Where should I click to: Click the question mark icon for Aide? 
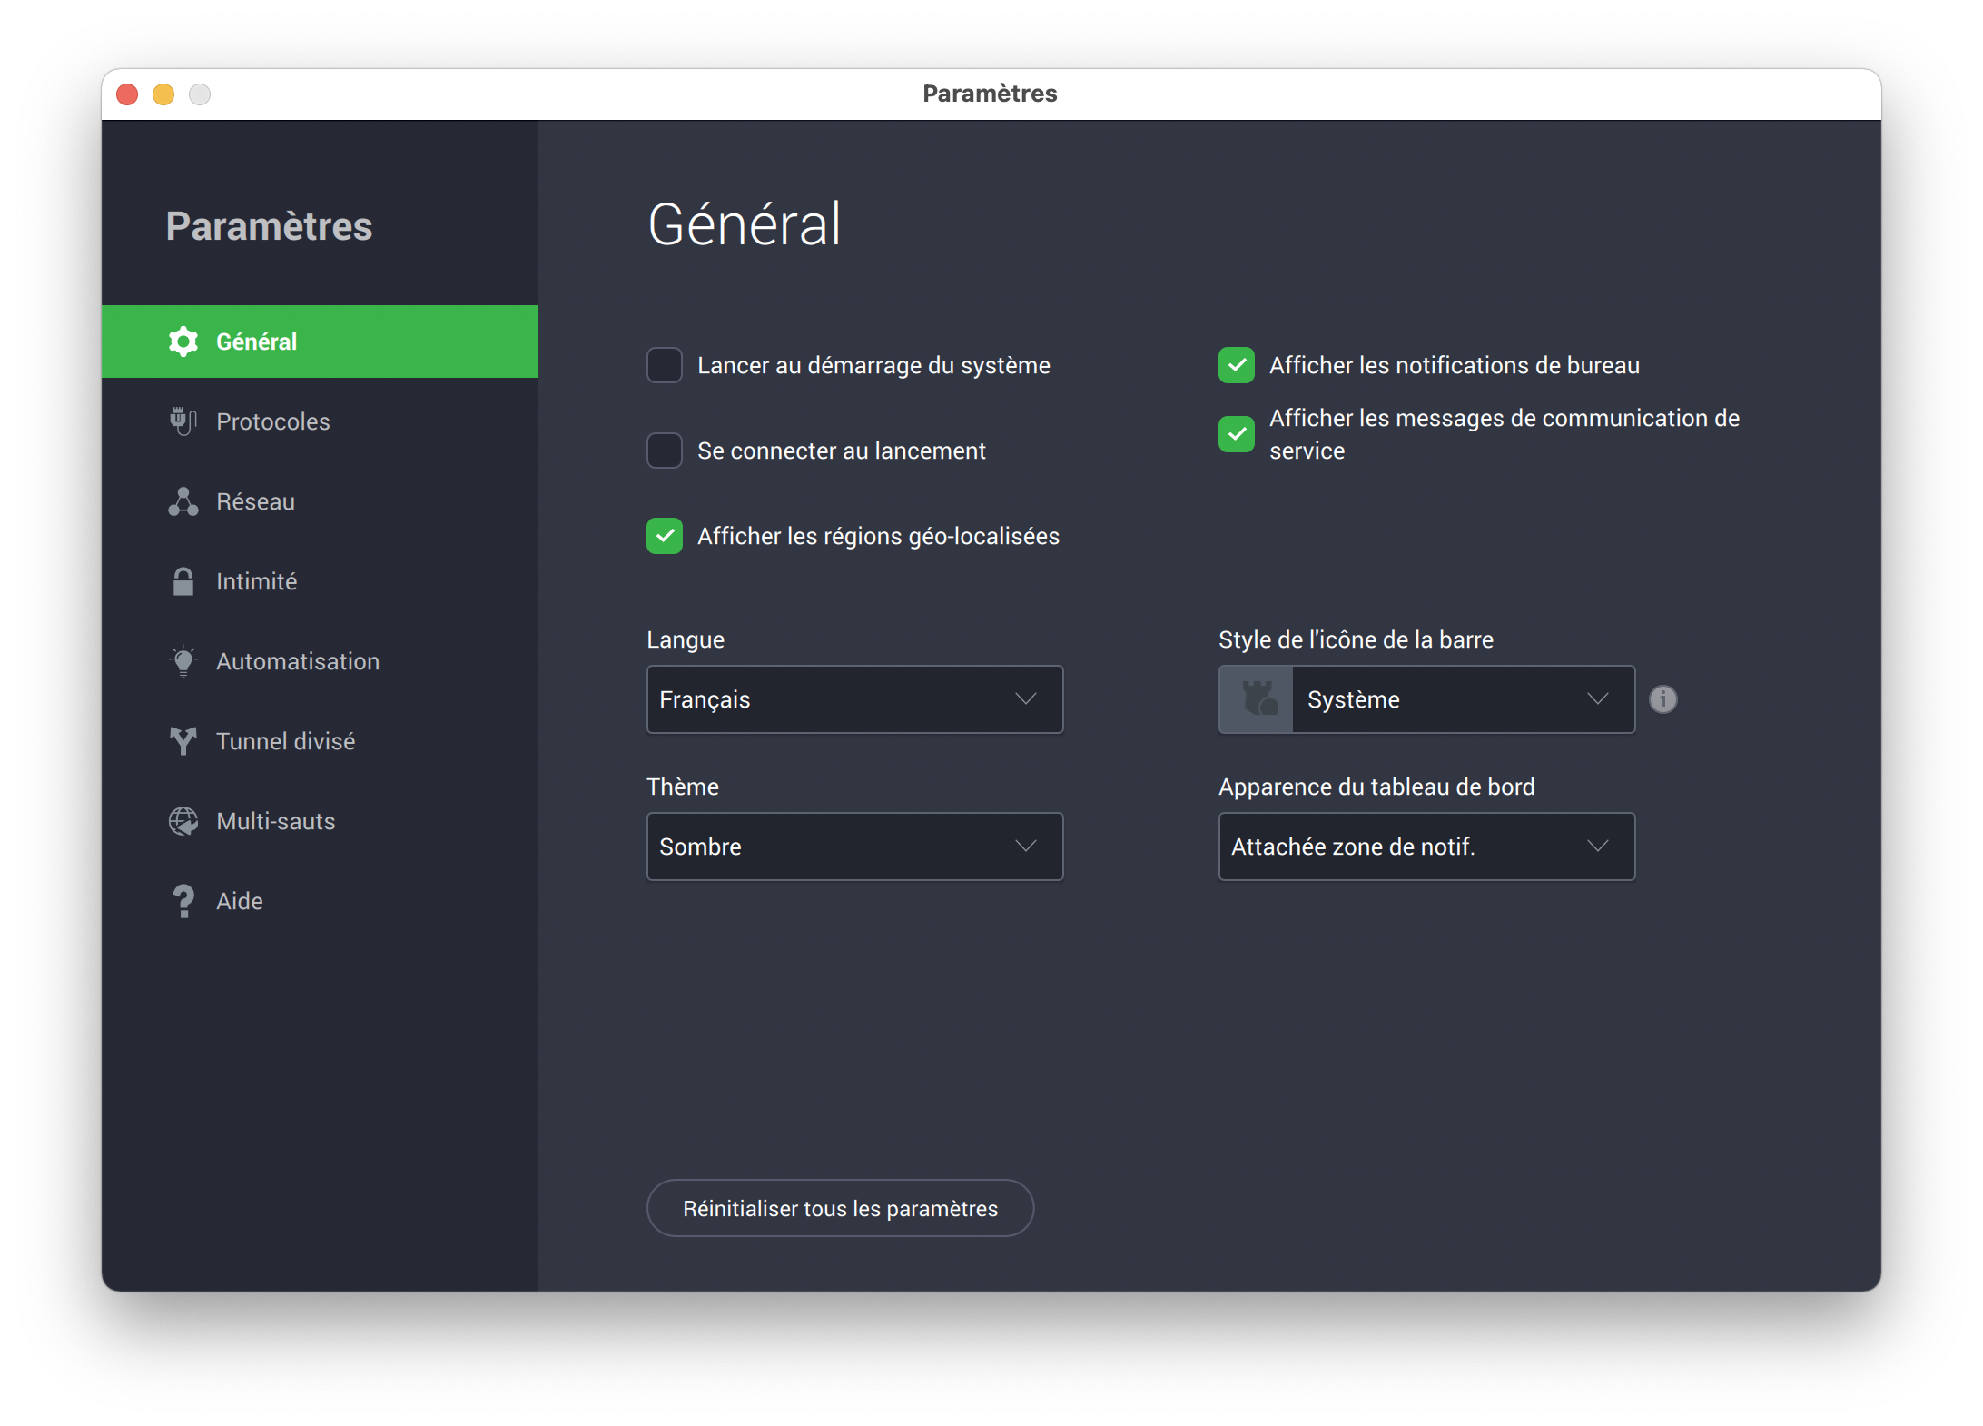coord(183,901)
